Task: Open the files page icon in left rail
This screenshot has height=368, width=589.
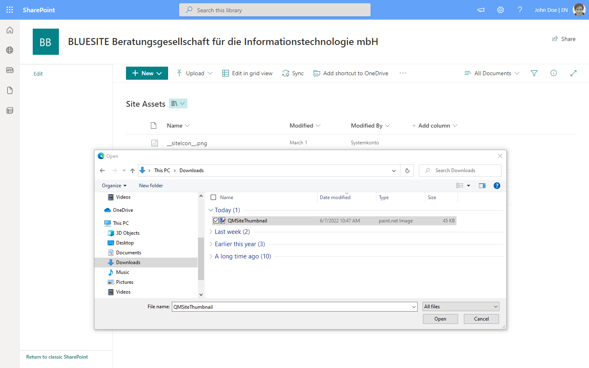Action: coord(10,90)
